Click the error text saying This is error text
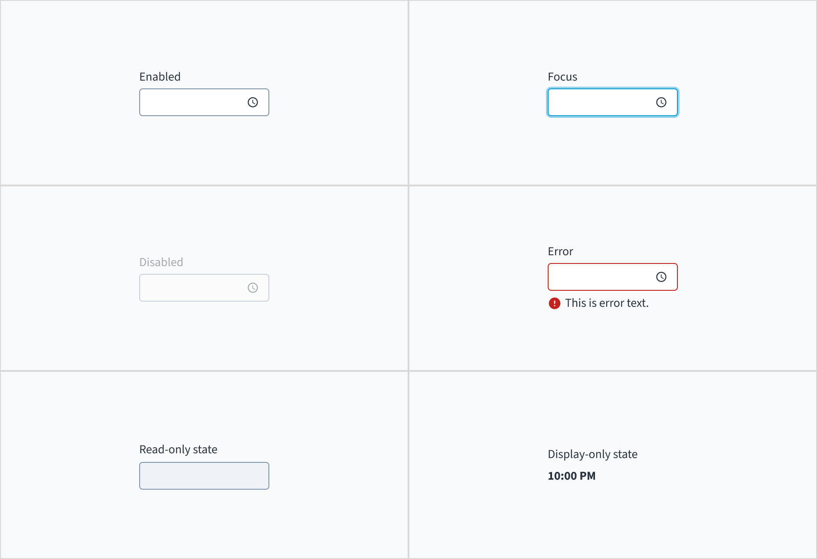 pos(607,303)
